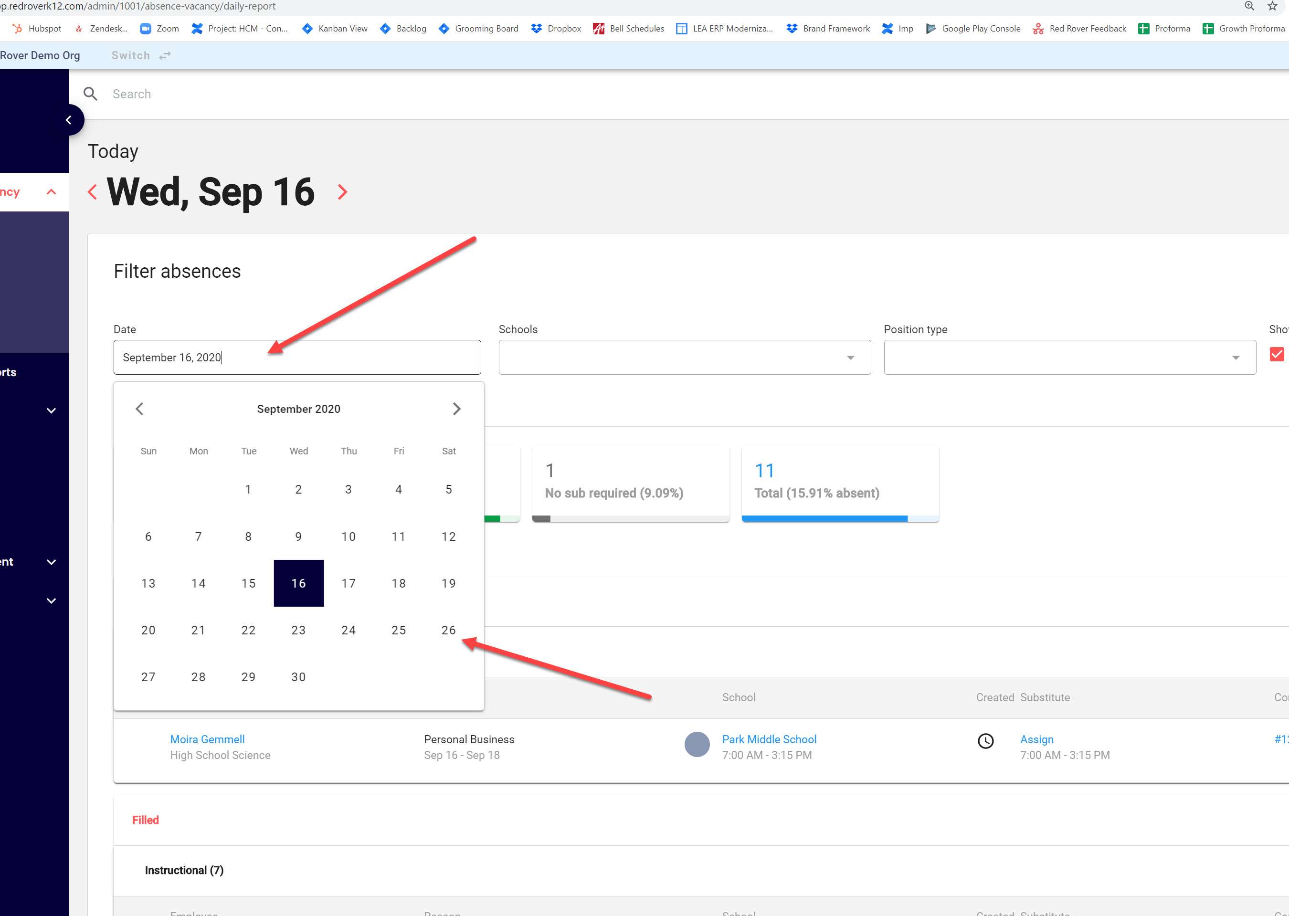This screenshot has height=916, width=1289.
Task: Open the Park Middle School link
Action: 769,739
